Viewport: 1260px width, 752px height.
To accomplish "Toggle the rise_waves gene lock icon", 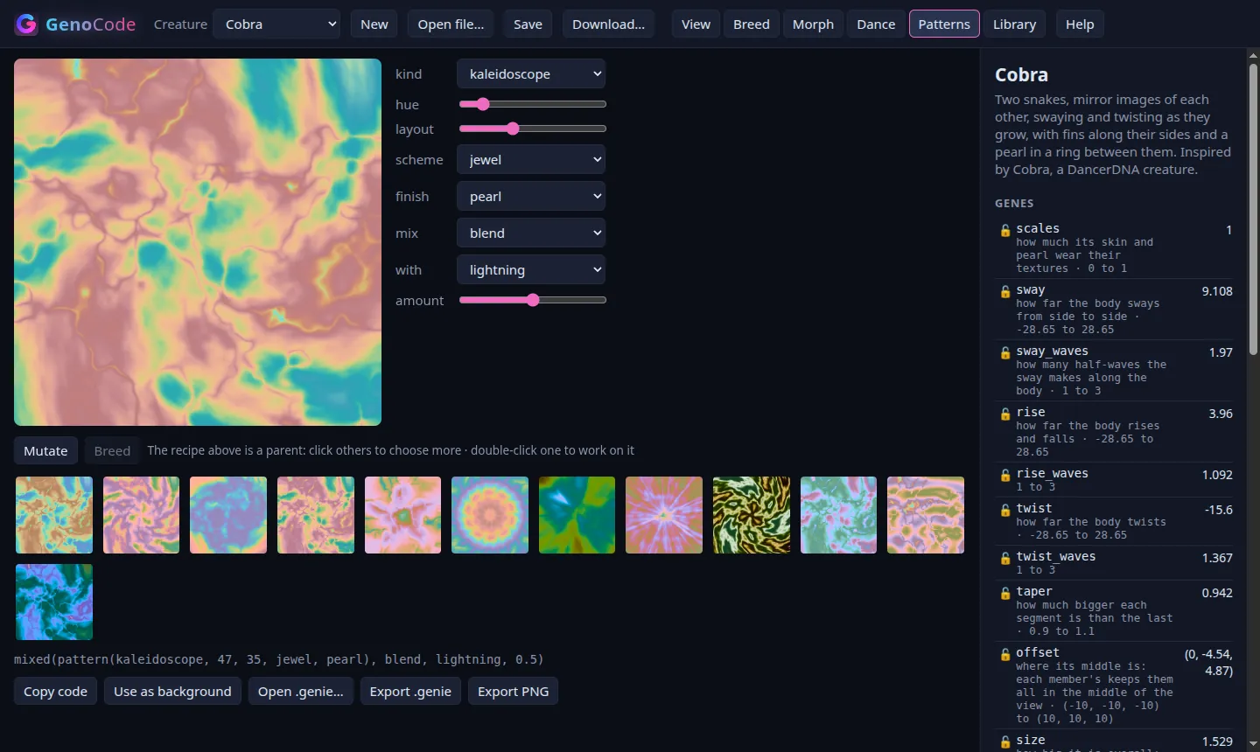I will [1005, 476].
